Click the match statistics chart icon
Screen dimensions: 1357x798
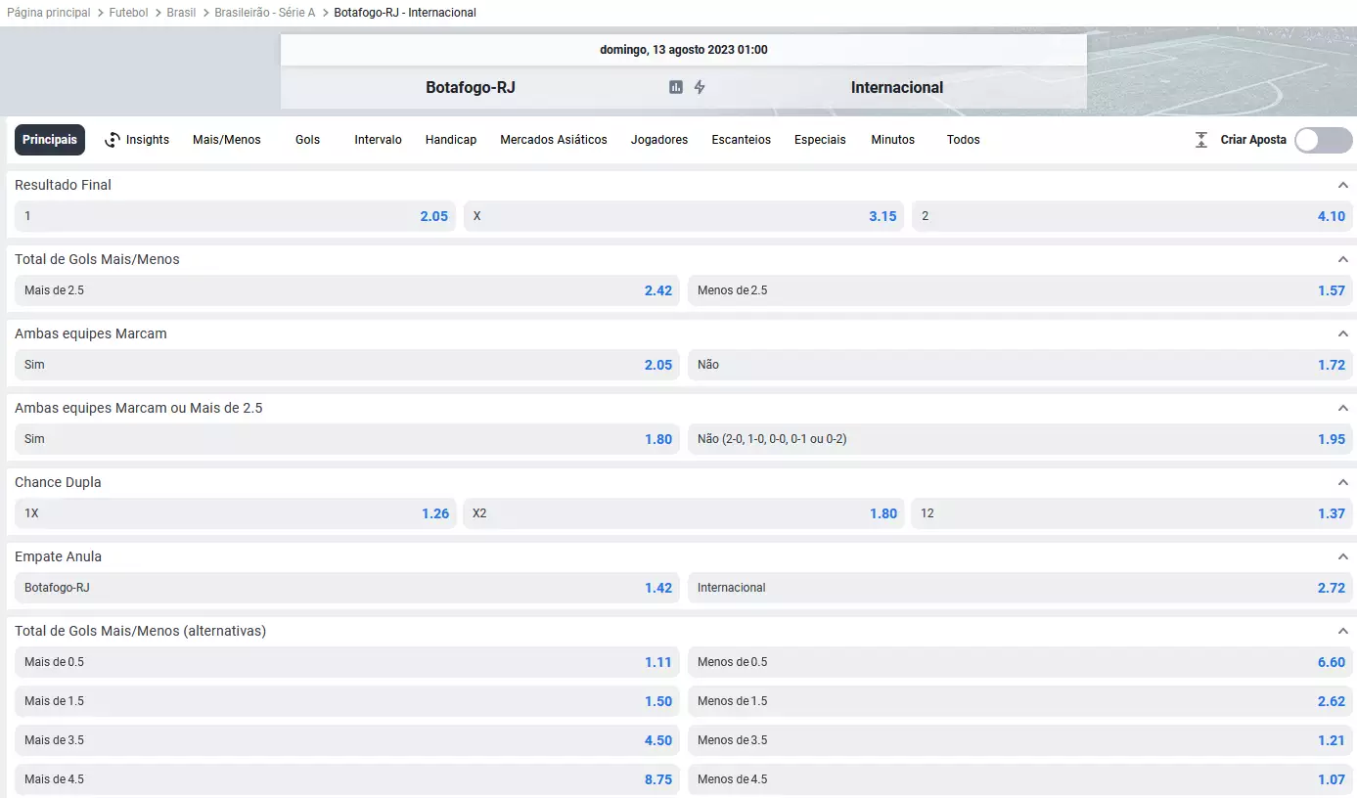point(675,87)
